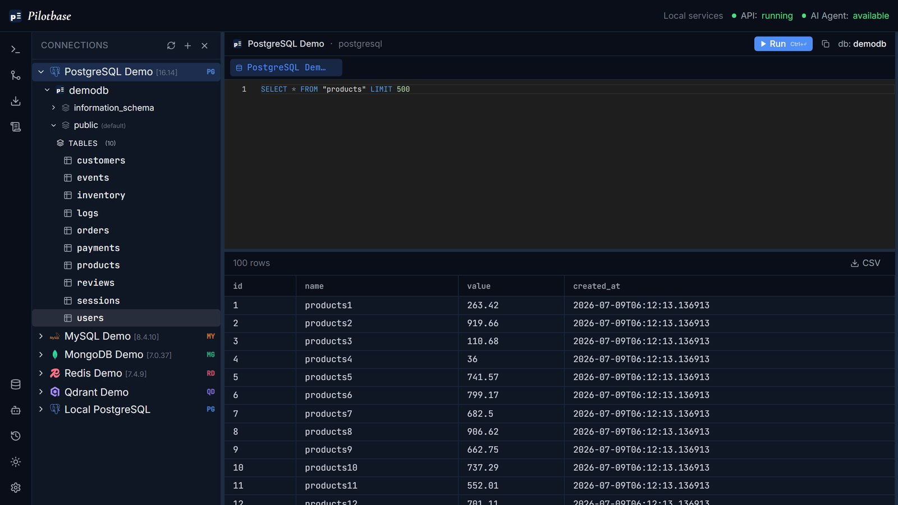Open the database sidebar icon

point(16,384)
